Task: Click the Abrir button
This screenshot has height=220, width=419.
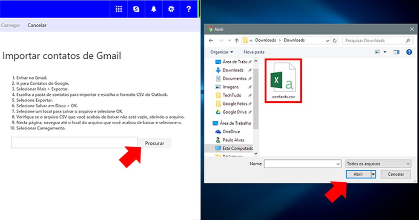Action: click(x=359, y=174)
